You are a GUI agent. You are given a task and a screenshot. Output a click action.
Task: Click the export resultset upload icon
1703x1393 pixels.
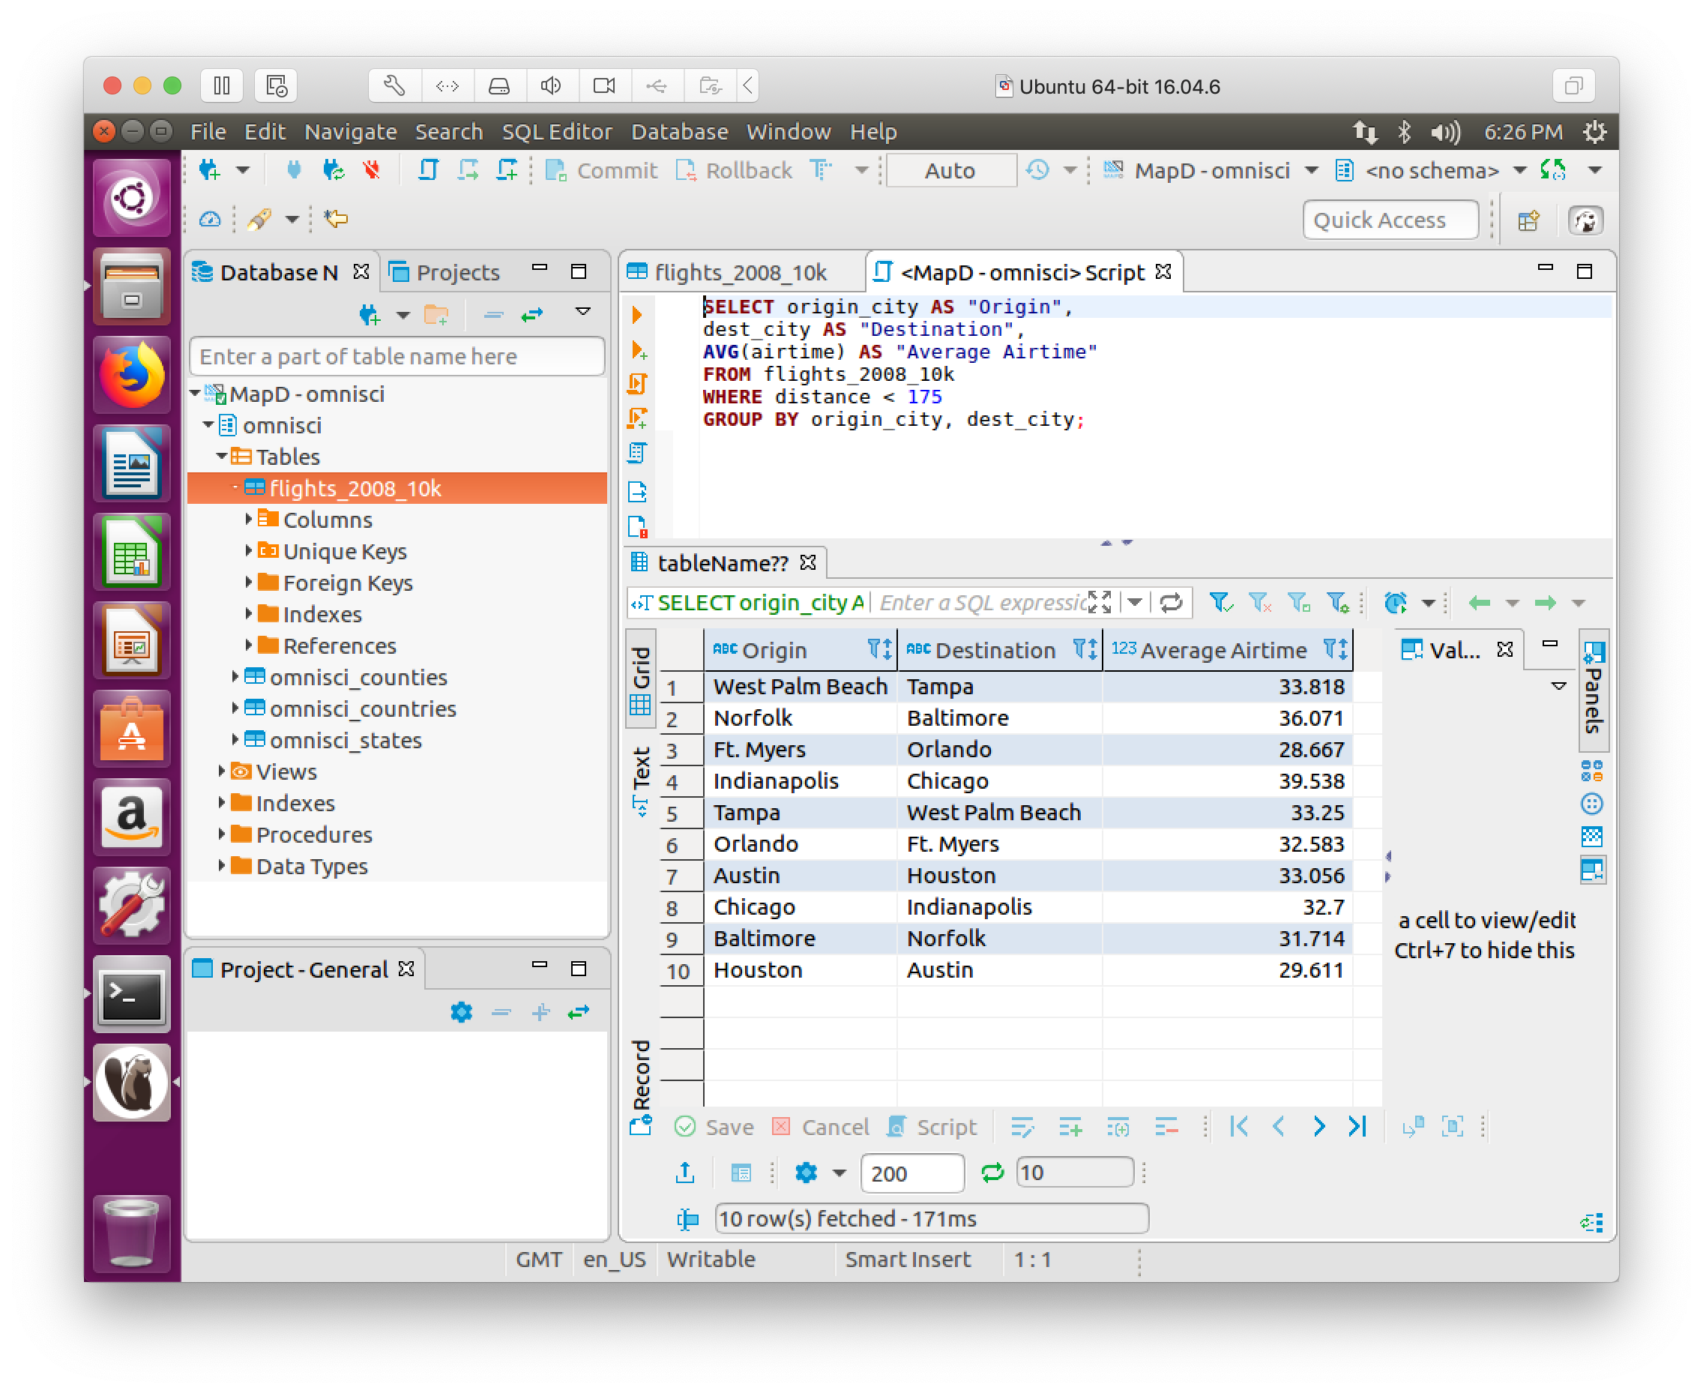click(x=685, y=1173)
